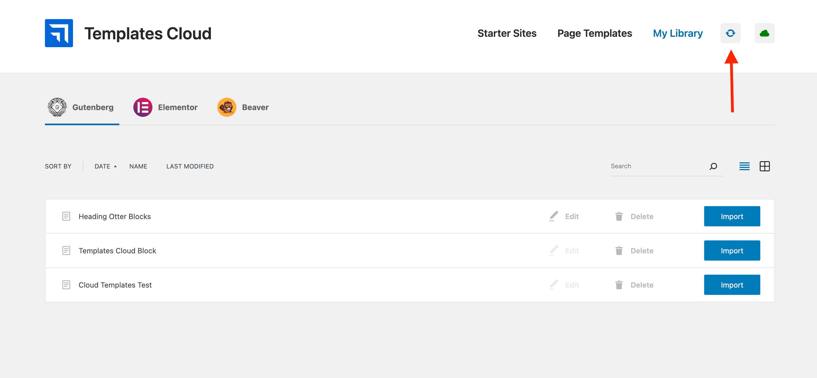Screen dimensions: 817x378
Task: Sort templates by Name
Action: tap(138, 166)
